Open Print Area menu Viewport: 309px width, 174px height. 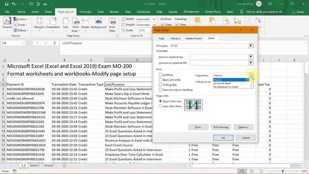click(x=75, y=25)
